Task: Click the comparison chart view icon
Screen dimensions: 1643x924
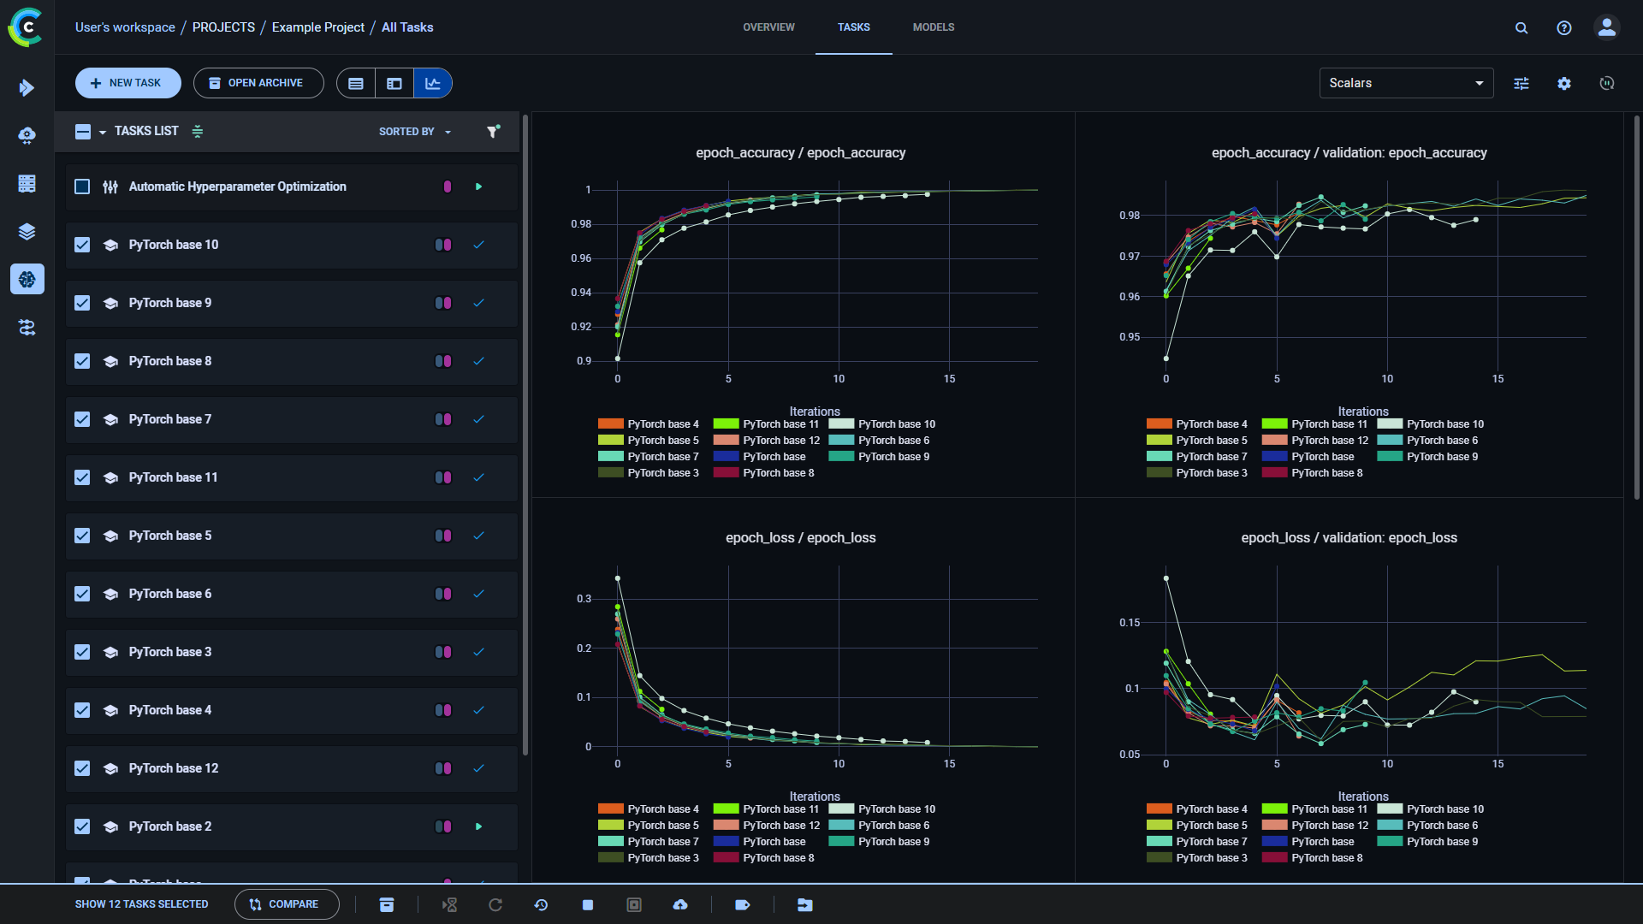Action: click(432, 82)
